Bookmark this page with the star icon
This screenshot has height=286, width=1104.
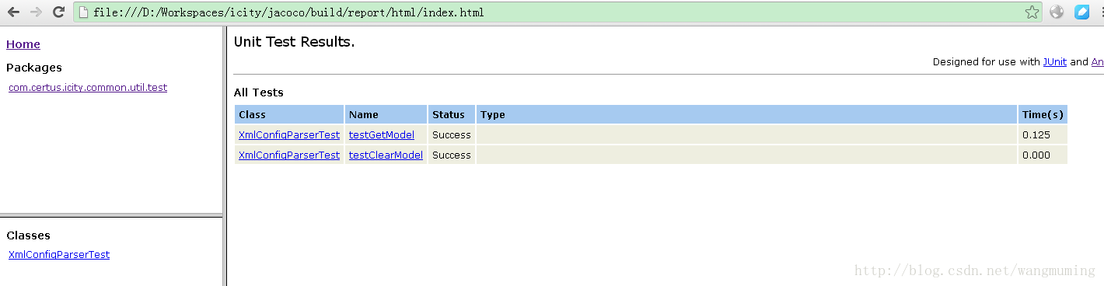(1032, 12)
